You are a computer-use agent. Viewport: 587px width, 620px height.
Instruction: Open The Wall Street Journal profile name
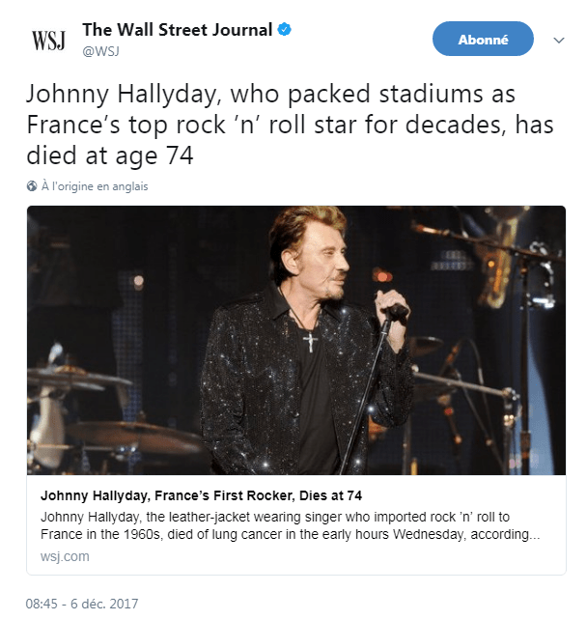pyautogui.click(x=177, y=30)
